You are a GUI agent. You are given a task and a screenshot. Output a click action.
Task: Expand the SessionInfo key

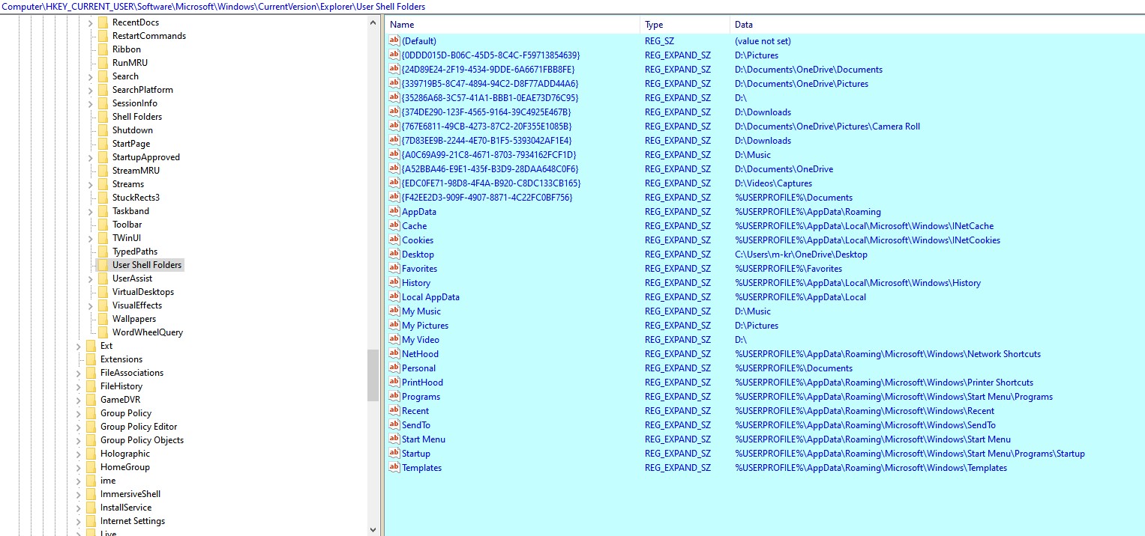(x=90, y=103)
